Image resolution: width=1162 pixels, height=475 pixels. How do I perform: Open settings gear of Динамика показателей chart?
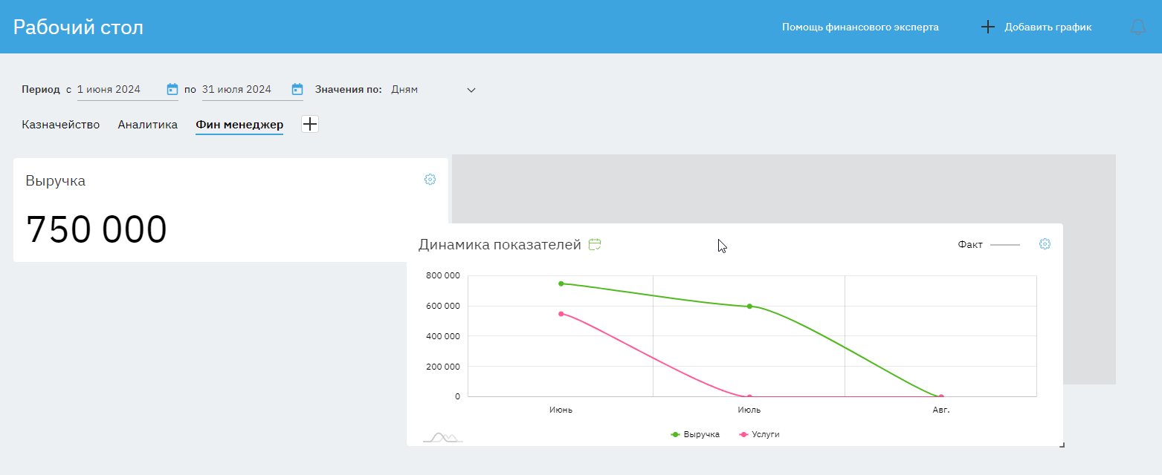(1045, 244)
